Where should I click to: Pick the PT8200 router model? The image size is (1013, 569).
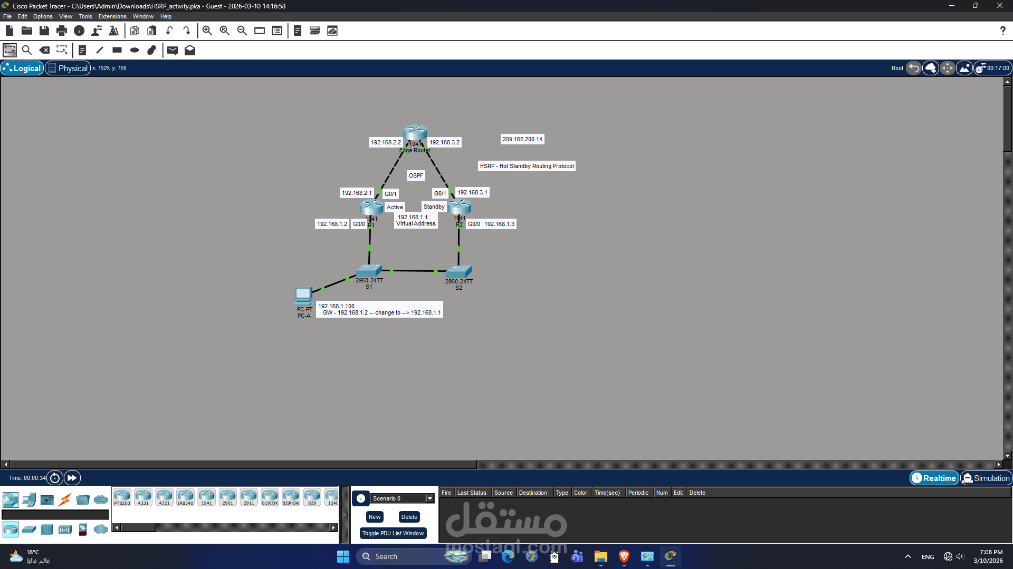click(122, 497)
